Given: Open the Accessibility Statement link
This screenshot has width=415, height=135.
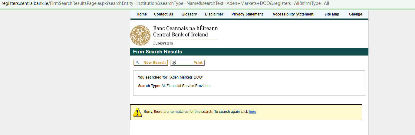Looking at the screenshot, I should 293,14.
